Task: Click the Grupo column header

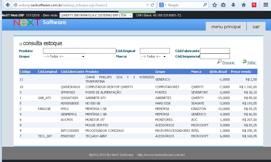Action: tap(160, 72)
